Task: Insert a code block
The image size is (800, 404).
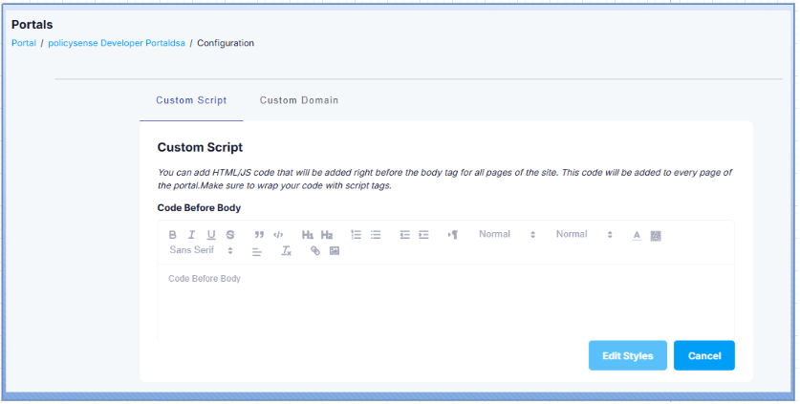Action: 278,235
